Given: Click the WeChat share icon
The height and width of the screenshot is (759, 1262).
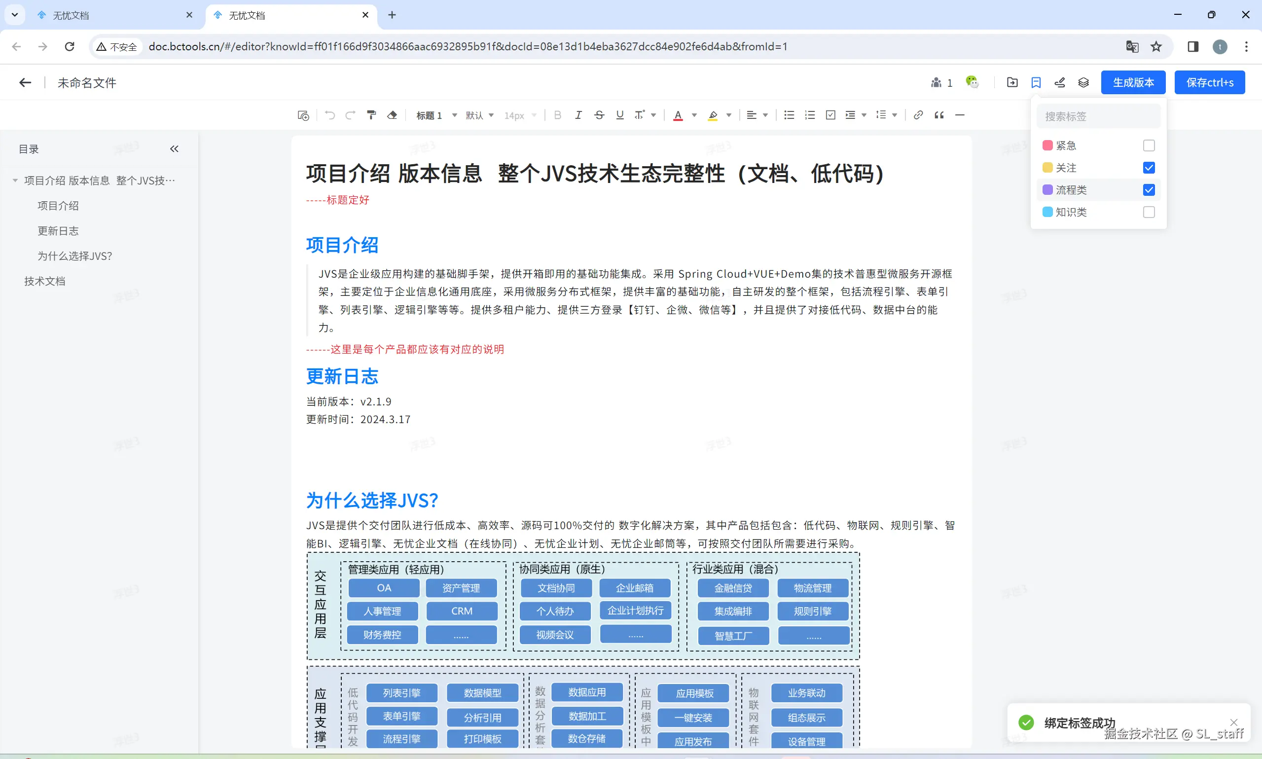Looking at the screenshot, I should coord(972,82).
